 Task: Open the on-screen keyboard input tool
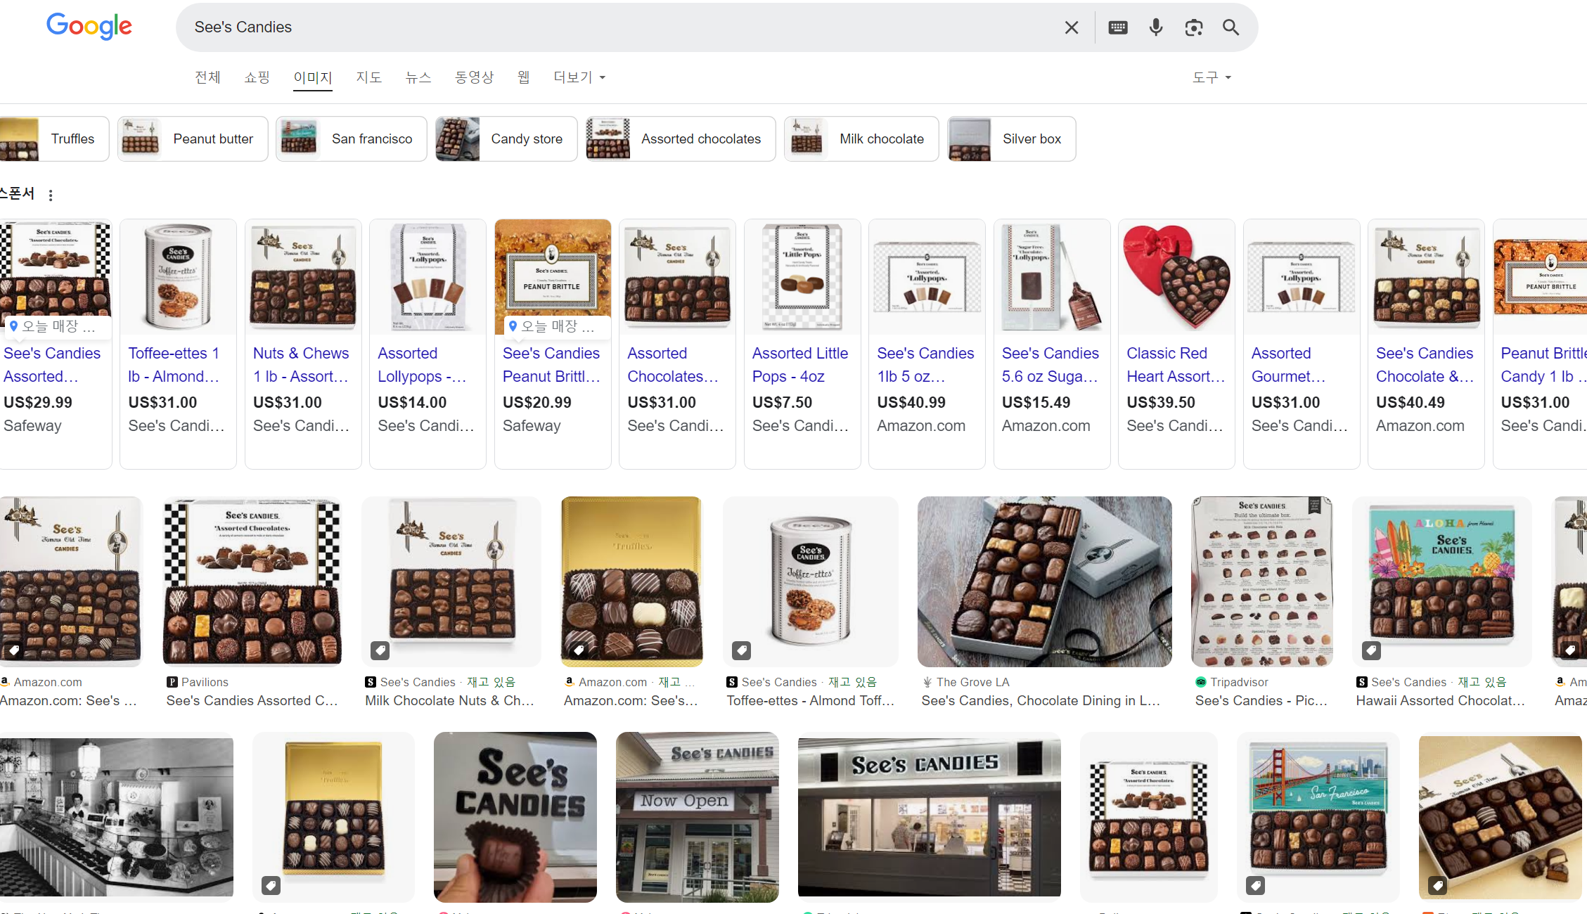(x=1118, y=27)
